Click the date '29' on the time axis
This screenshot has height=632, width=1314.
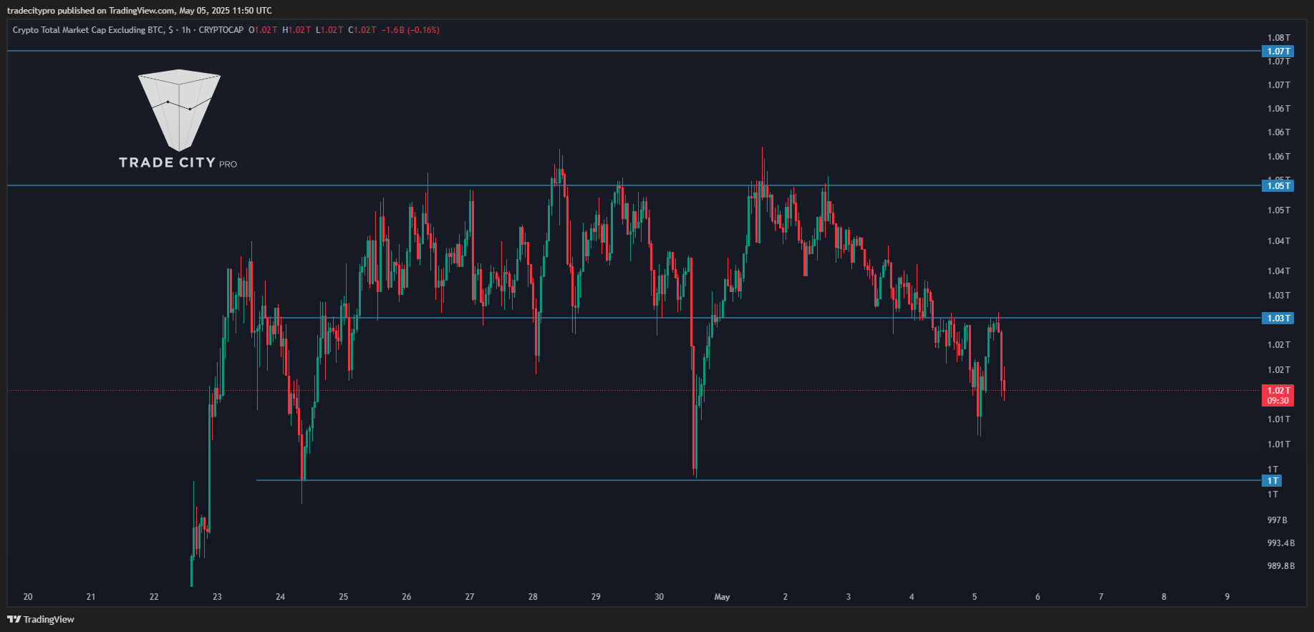click(x=596, y=597)
